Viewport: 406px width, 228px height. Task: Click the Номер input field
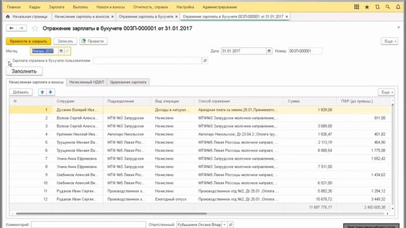tap(305, 51)
